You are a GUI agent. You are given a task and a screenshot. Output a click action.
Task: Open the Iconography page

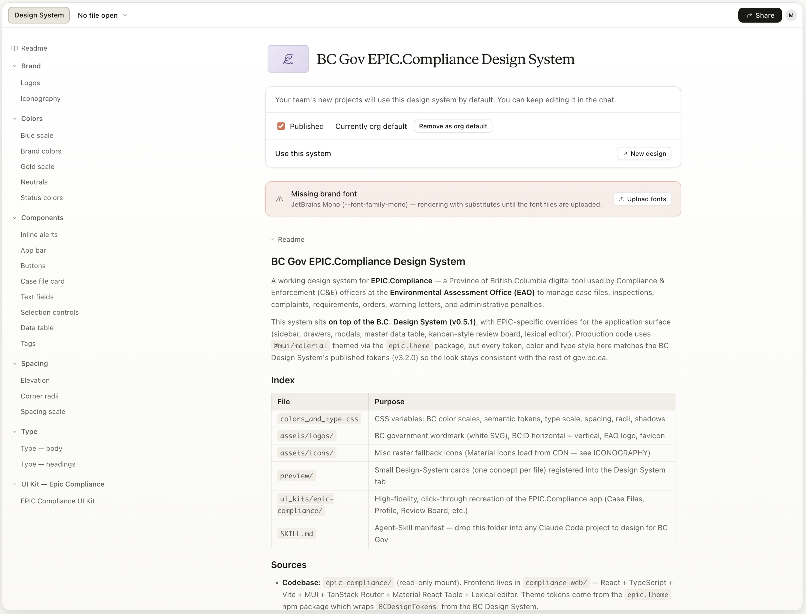[x=41, y=99]
